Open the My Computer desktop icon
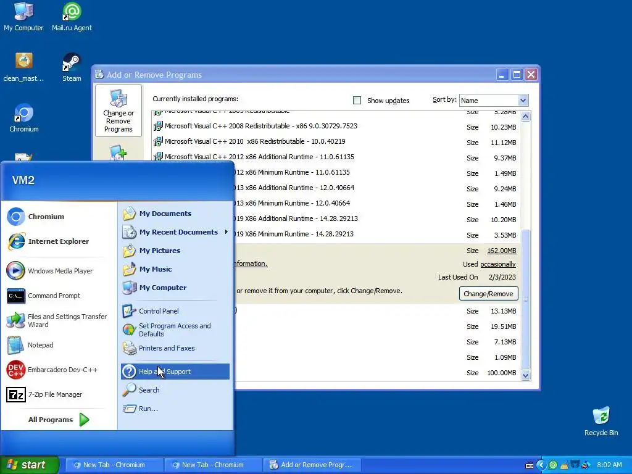Image resolution: width=632 pixels, height=474 pixels. point(23,17)
